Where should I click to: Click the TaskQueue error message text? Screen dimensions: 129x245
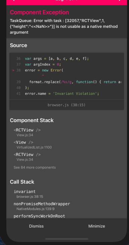coord(64,26)
